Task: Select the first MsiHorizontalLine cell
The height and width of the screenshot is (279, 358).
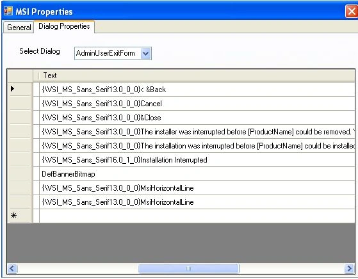Action: [197, 188]
